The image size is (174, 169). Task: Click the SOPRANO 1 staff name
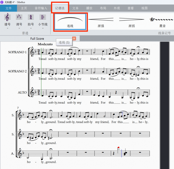[x=17, y=52]
